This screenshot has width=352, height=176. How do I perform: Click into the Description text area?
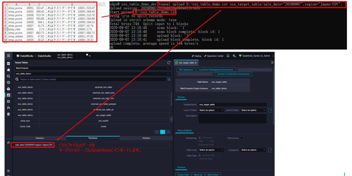coord(233,119)
